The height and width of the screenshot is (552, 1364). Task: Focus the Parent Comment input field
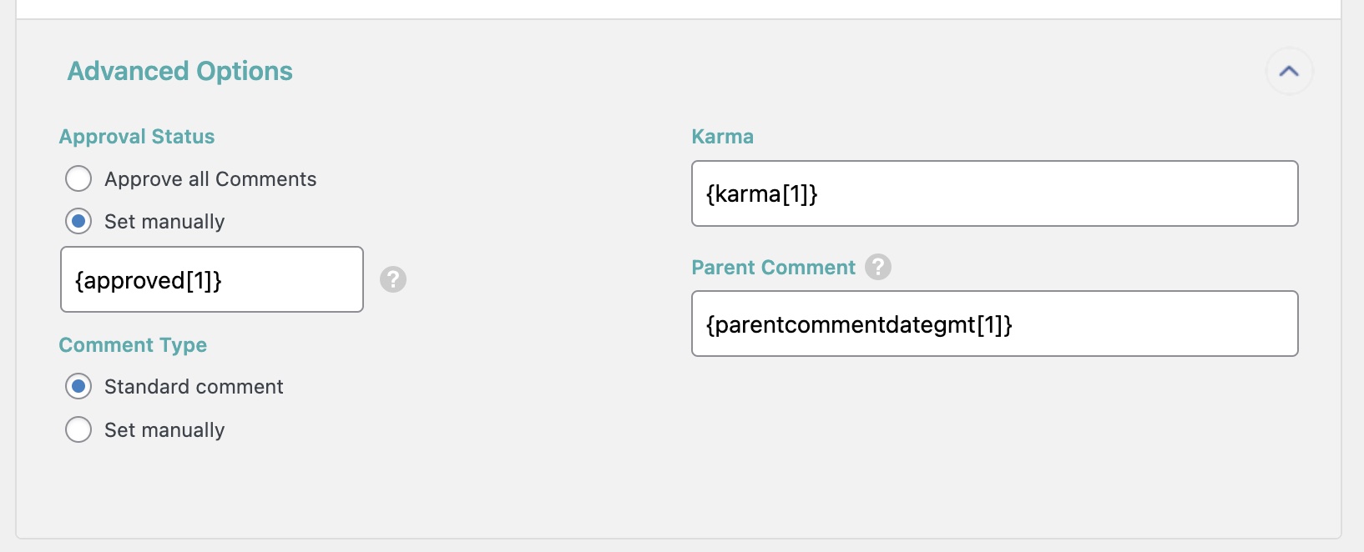pos(994,324)
